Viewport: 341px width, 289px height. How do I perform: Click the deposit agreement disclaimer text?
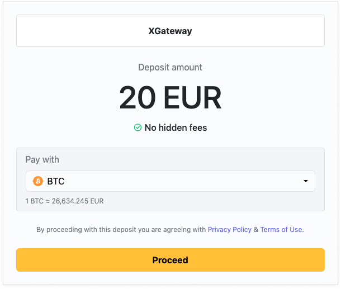[121, 229]
